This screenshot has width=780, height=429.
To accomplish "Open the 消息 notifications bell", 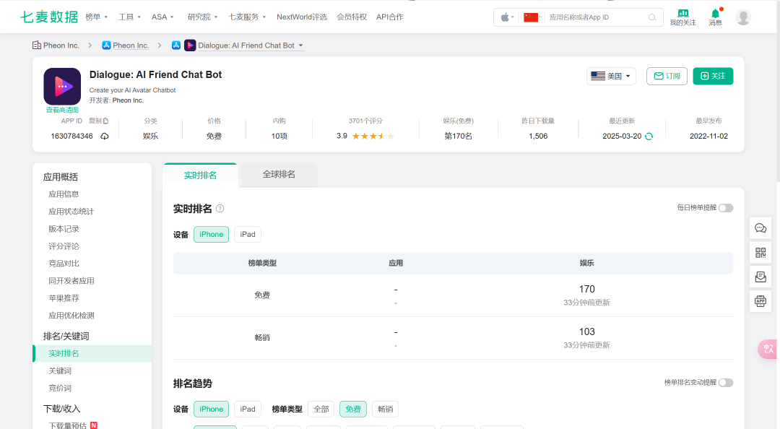I will 715,17.
